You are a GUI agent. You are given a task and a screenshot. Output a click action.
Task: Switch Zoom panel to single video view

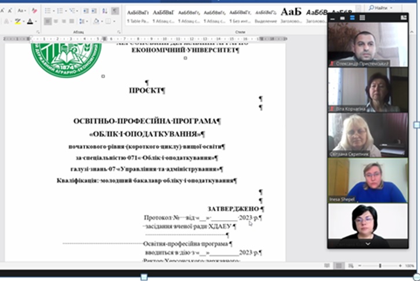(x=342, y=18)
